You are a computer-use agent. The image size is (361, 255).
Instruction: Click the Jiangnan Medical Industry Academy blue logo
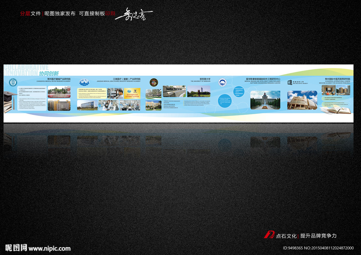click(x=84, y=82)
